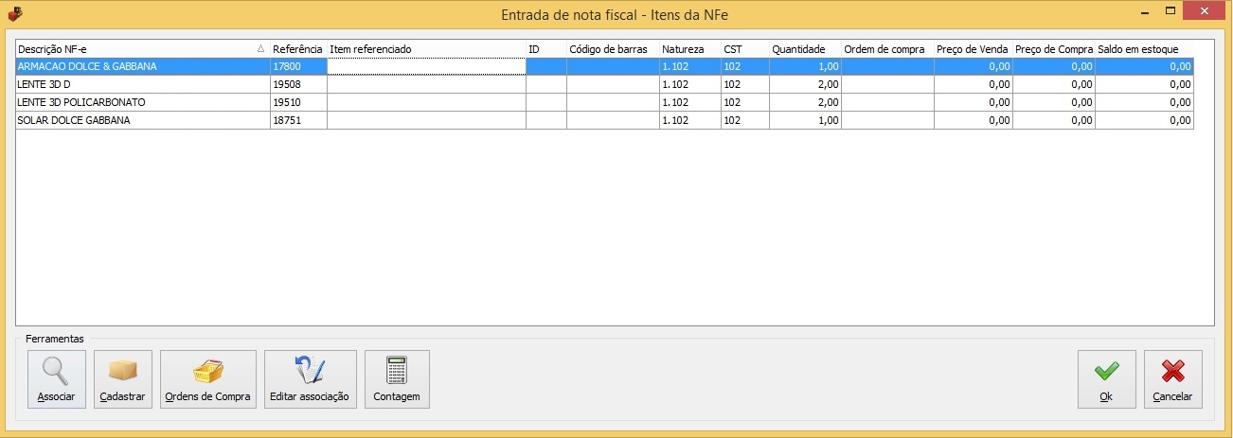Screen dimensions: 1233x438
Task: Open Ordens de Compra basket icon
Action: click(x=207, y=371)
